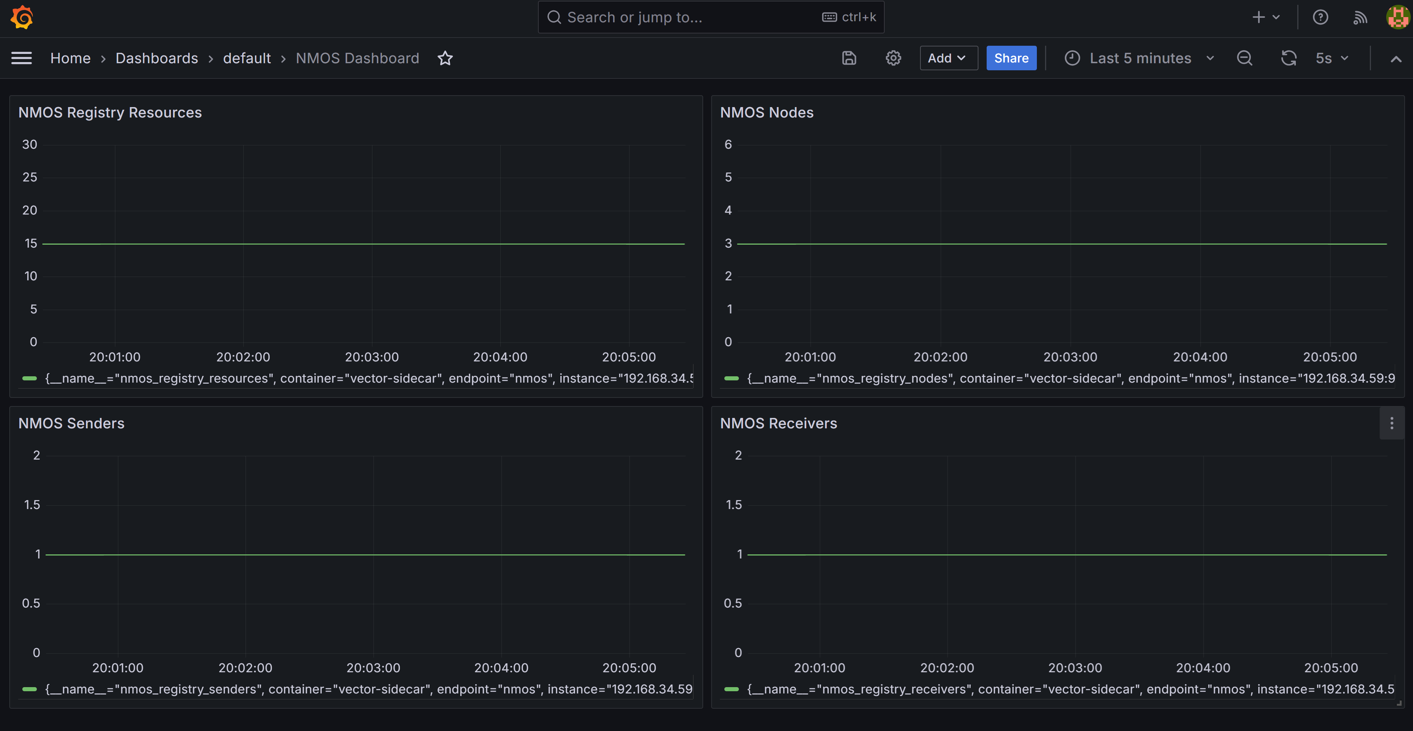Click the news feed RSS icon

click(x=1360, y=17)
